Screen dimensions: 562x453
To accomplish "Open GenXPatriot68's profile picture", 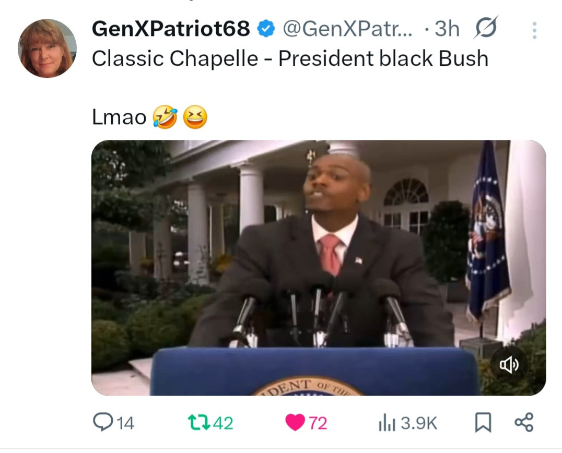I will coord(47,49).
